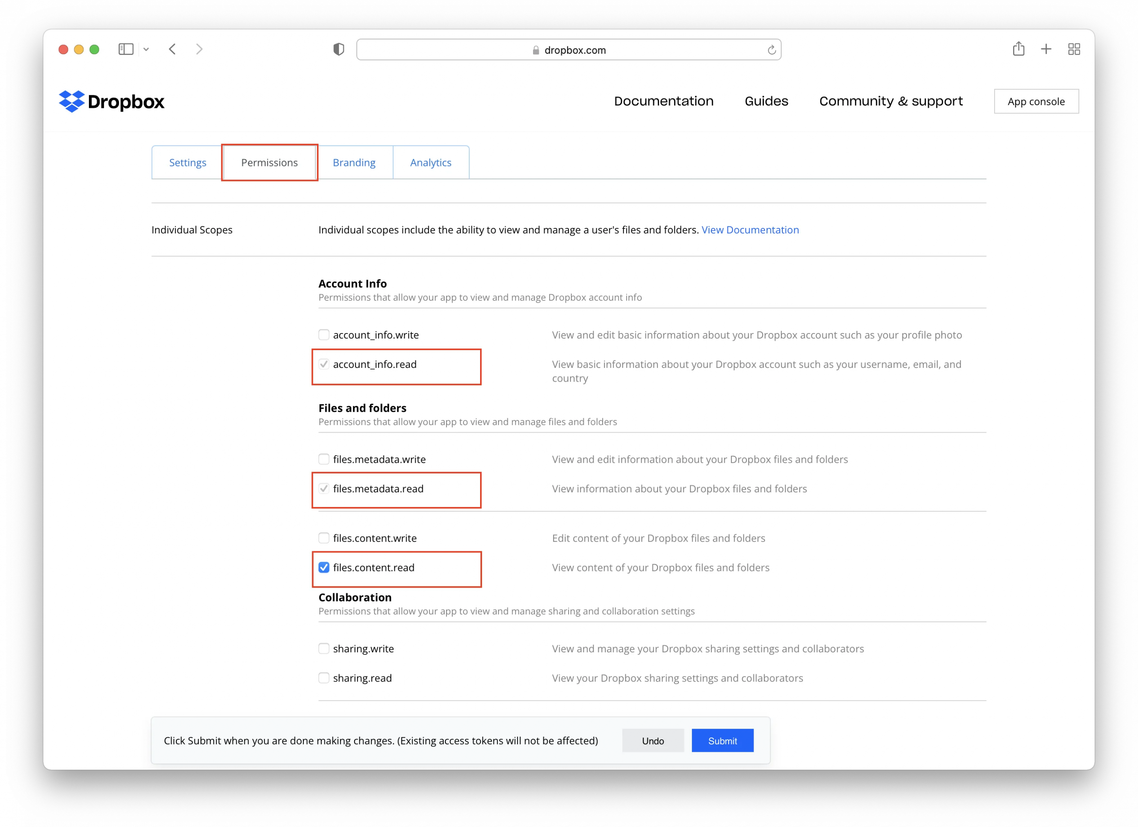Enable account_info.write checkbox

(x=324, y=335)
